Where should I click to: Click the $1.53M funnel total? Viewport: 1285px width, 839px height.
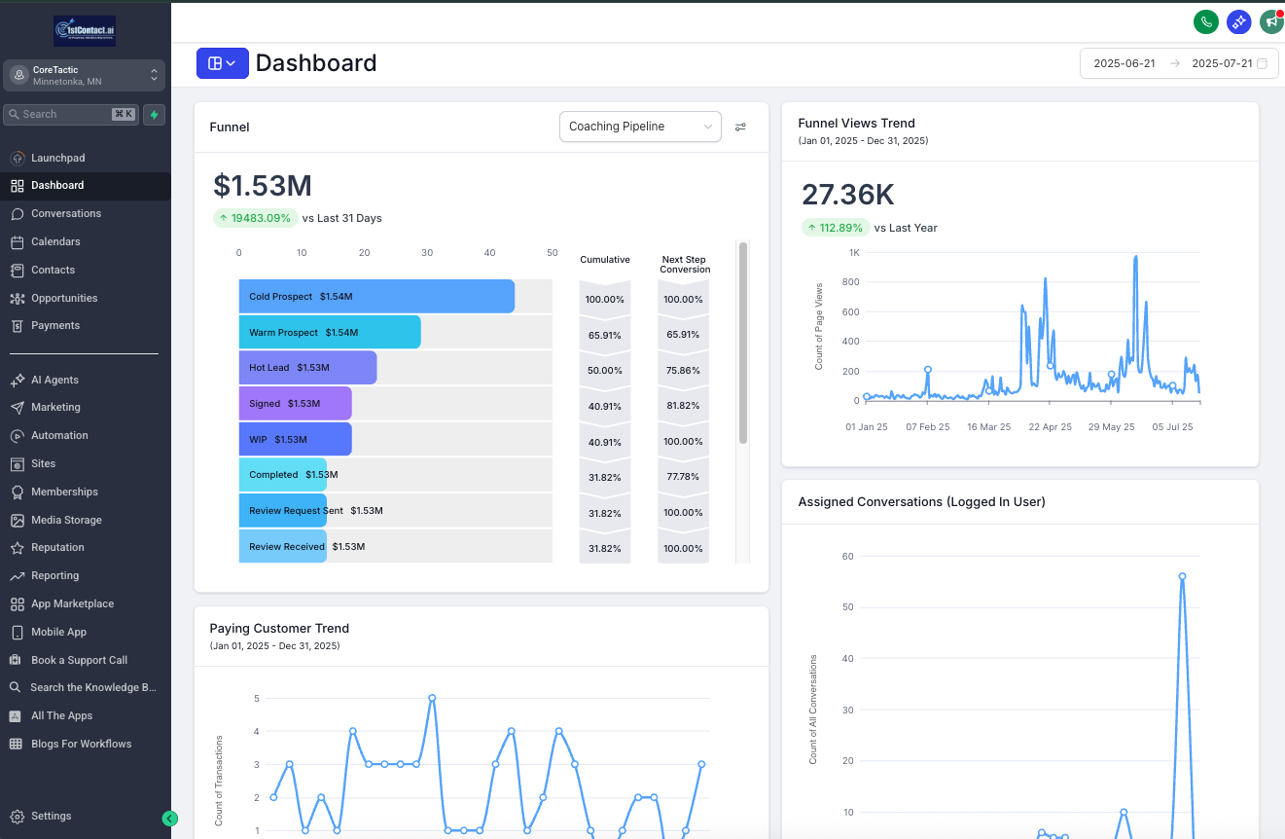click(263, 186)
